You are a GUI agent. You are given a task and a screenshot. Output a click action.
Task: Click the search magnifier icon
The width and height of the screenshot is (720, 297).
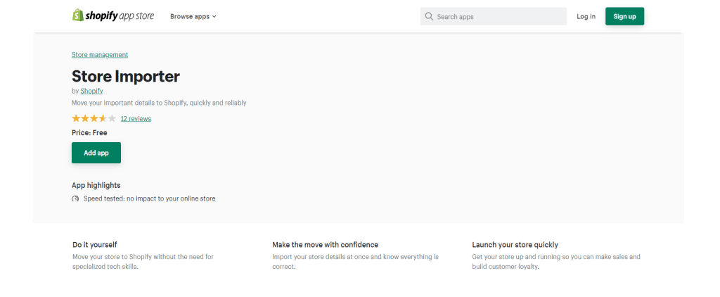coord(429,17)
